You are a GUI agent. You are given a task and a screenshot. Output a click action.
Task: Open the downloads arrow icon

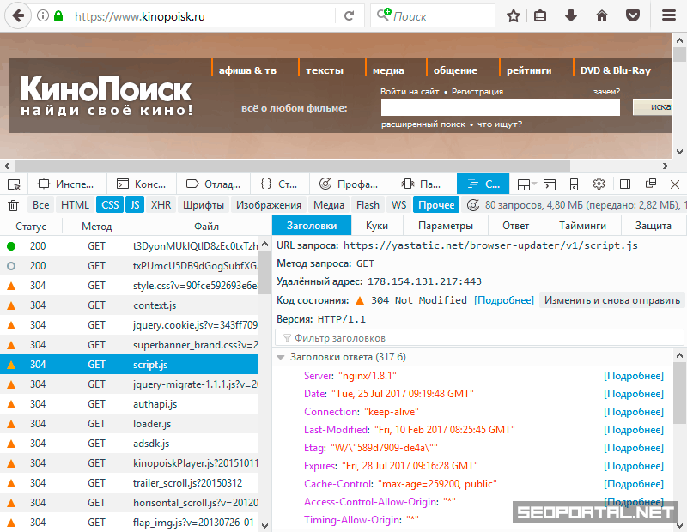[x=571, y=15]
